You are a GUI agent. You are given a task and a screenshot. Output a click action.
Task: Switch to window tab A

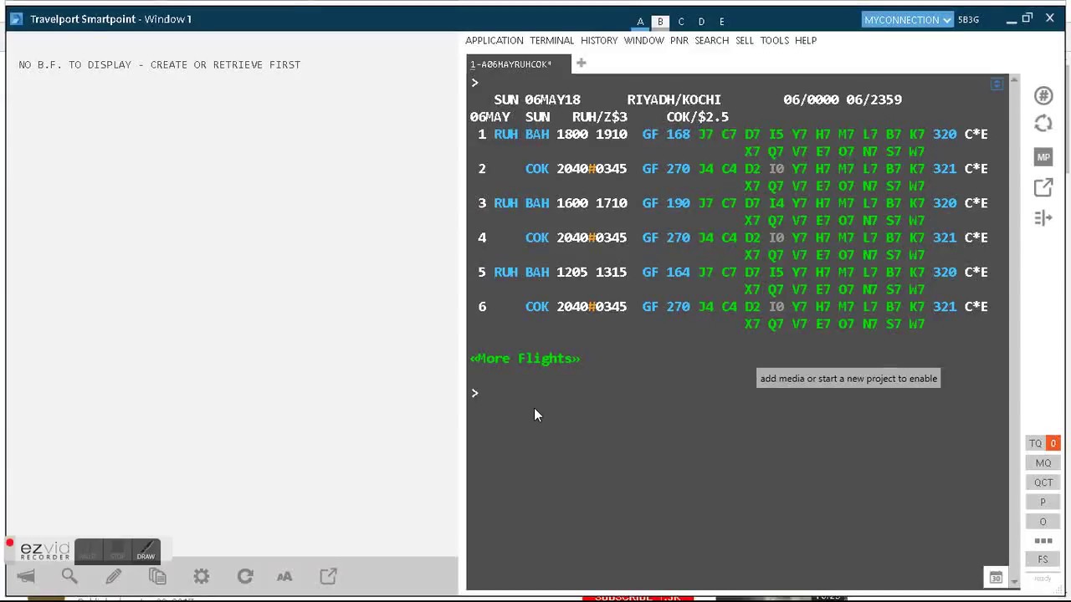(x=640, y=22)
